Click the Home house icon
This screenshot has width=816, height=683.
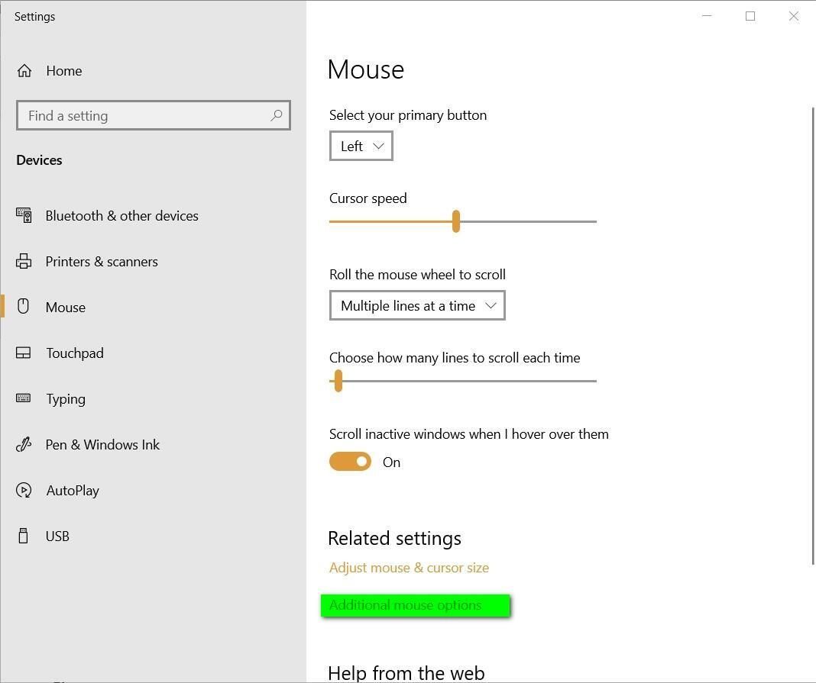click(x=24, y=70)
